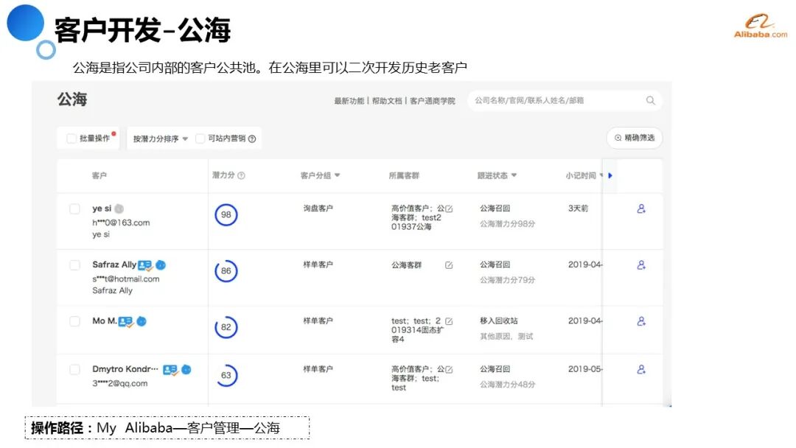Click the 潜力分 column help icon
Image resolution: width=796 pixels, height=448 pixels.
click(x=240, y=175)
